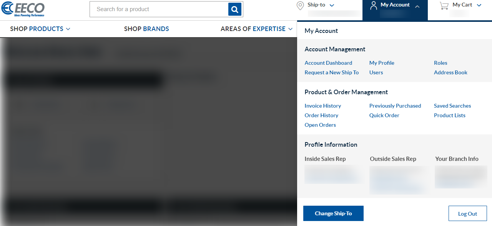This screenshot has height=226, width=492.
Task: Click the Product & Order Management heading
Action: click(346, 92)
